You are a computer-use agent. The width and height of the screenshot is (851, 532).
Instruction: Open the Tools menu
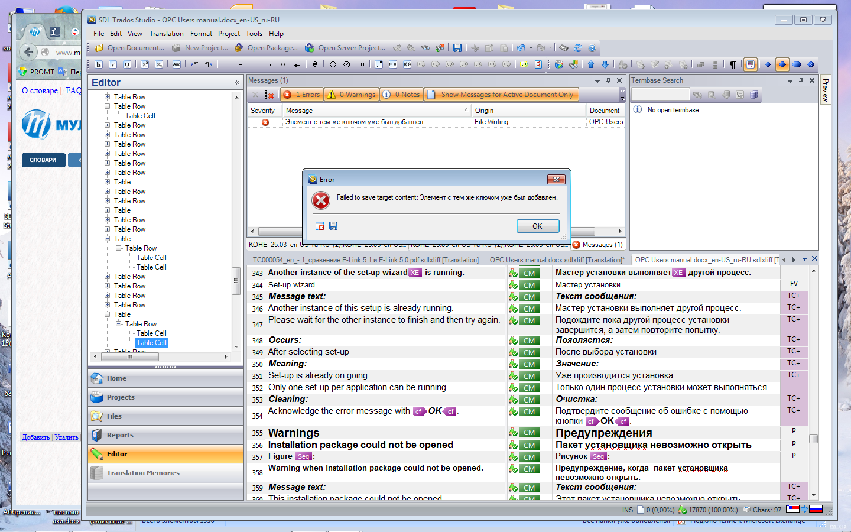254,34
